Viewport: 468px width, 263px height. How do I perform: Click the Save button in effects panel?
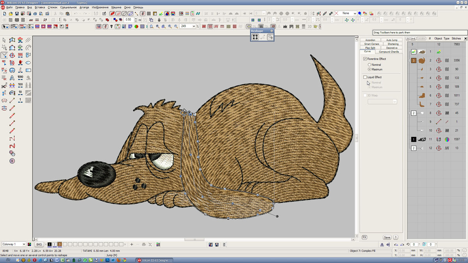386,237
